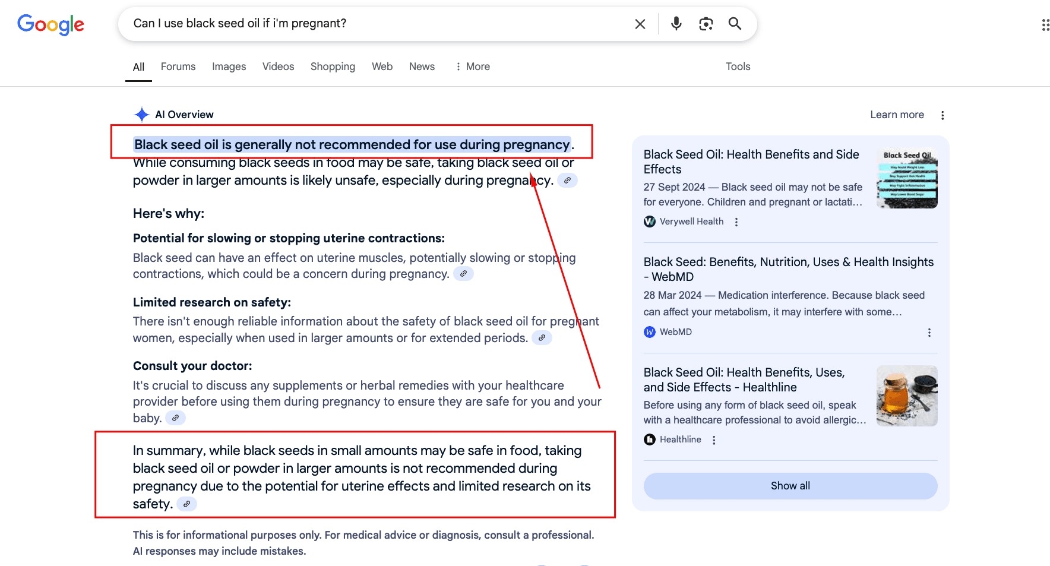Open source link after limited research paragraph
Screen dimensions: 1050x566
coord(542,338)
